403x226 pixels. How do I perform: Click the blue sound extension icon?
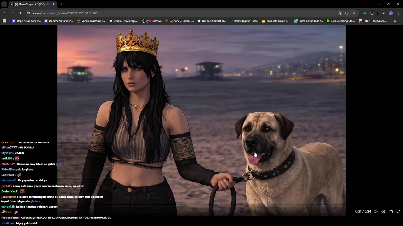(x=364, y=13)
